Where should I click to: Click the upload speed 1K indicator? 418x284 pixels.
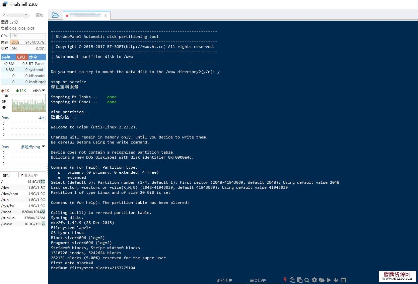pyautogui.click(x=5, y=91)
